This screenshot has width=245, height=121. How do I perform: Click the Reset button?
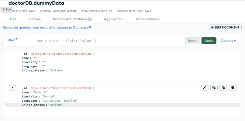tap(192, 41)
